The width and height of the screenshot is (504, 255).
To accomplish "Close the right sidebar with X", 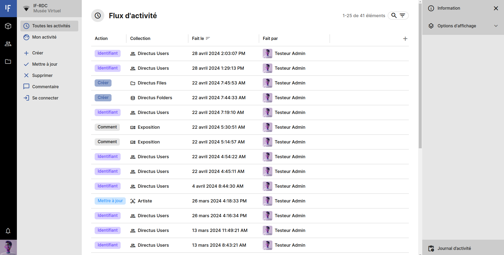I will [496, 8].
